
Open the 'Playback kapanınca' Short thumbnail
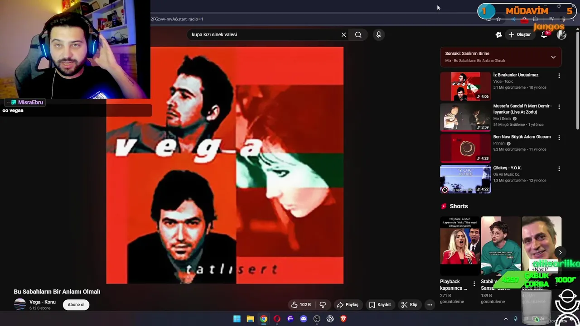[x=460, y=246]
